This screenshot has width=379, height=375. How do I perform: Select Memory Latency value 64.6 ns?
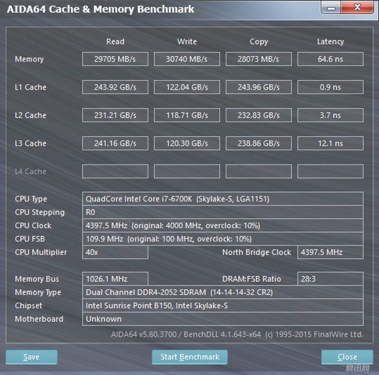[x=330, y=59]
